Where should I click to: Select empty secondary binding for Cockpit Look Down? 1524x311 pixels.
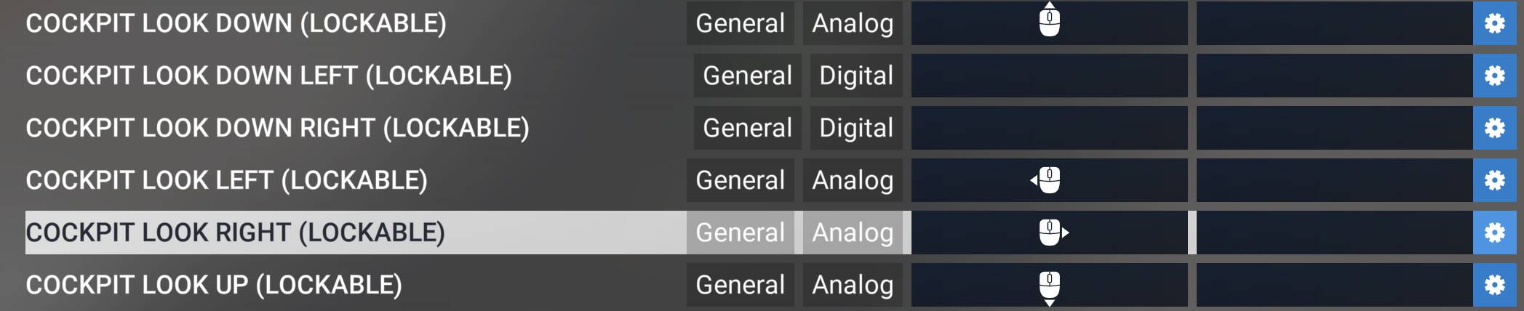click(1334, 23)
